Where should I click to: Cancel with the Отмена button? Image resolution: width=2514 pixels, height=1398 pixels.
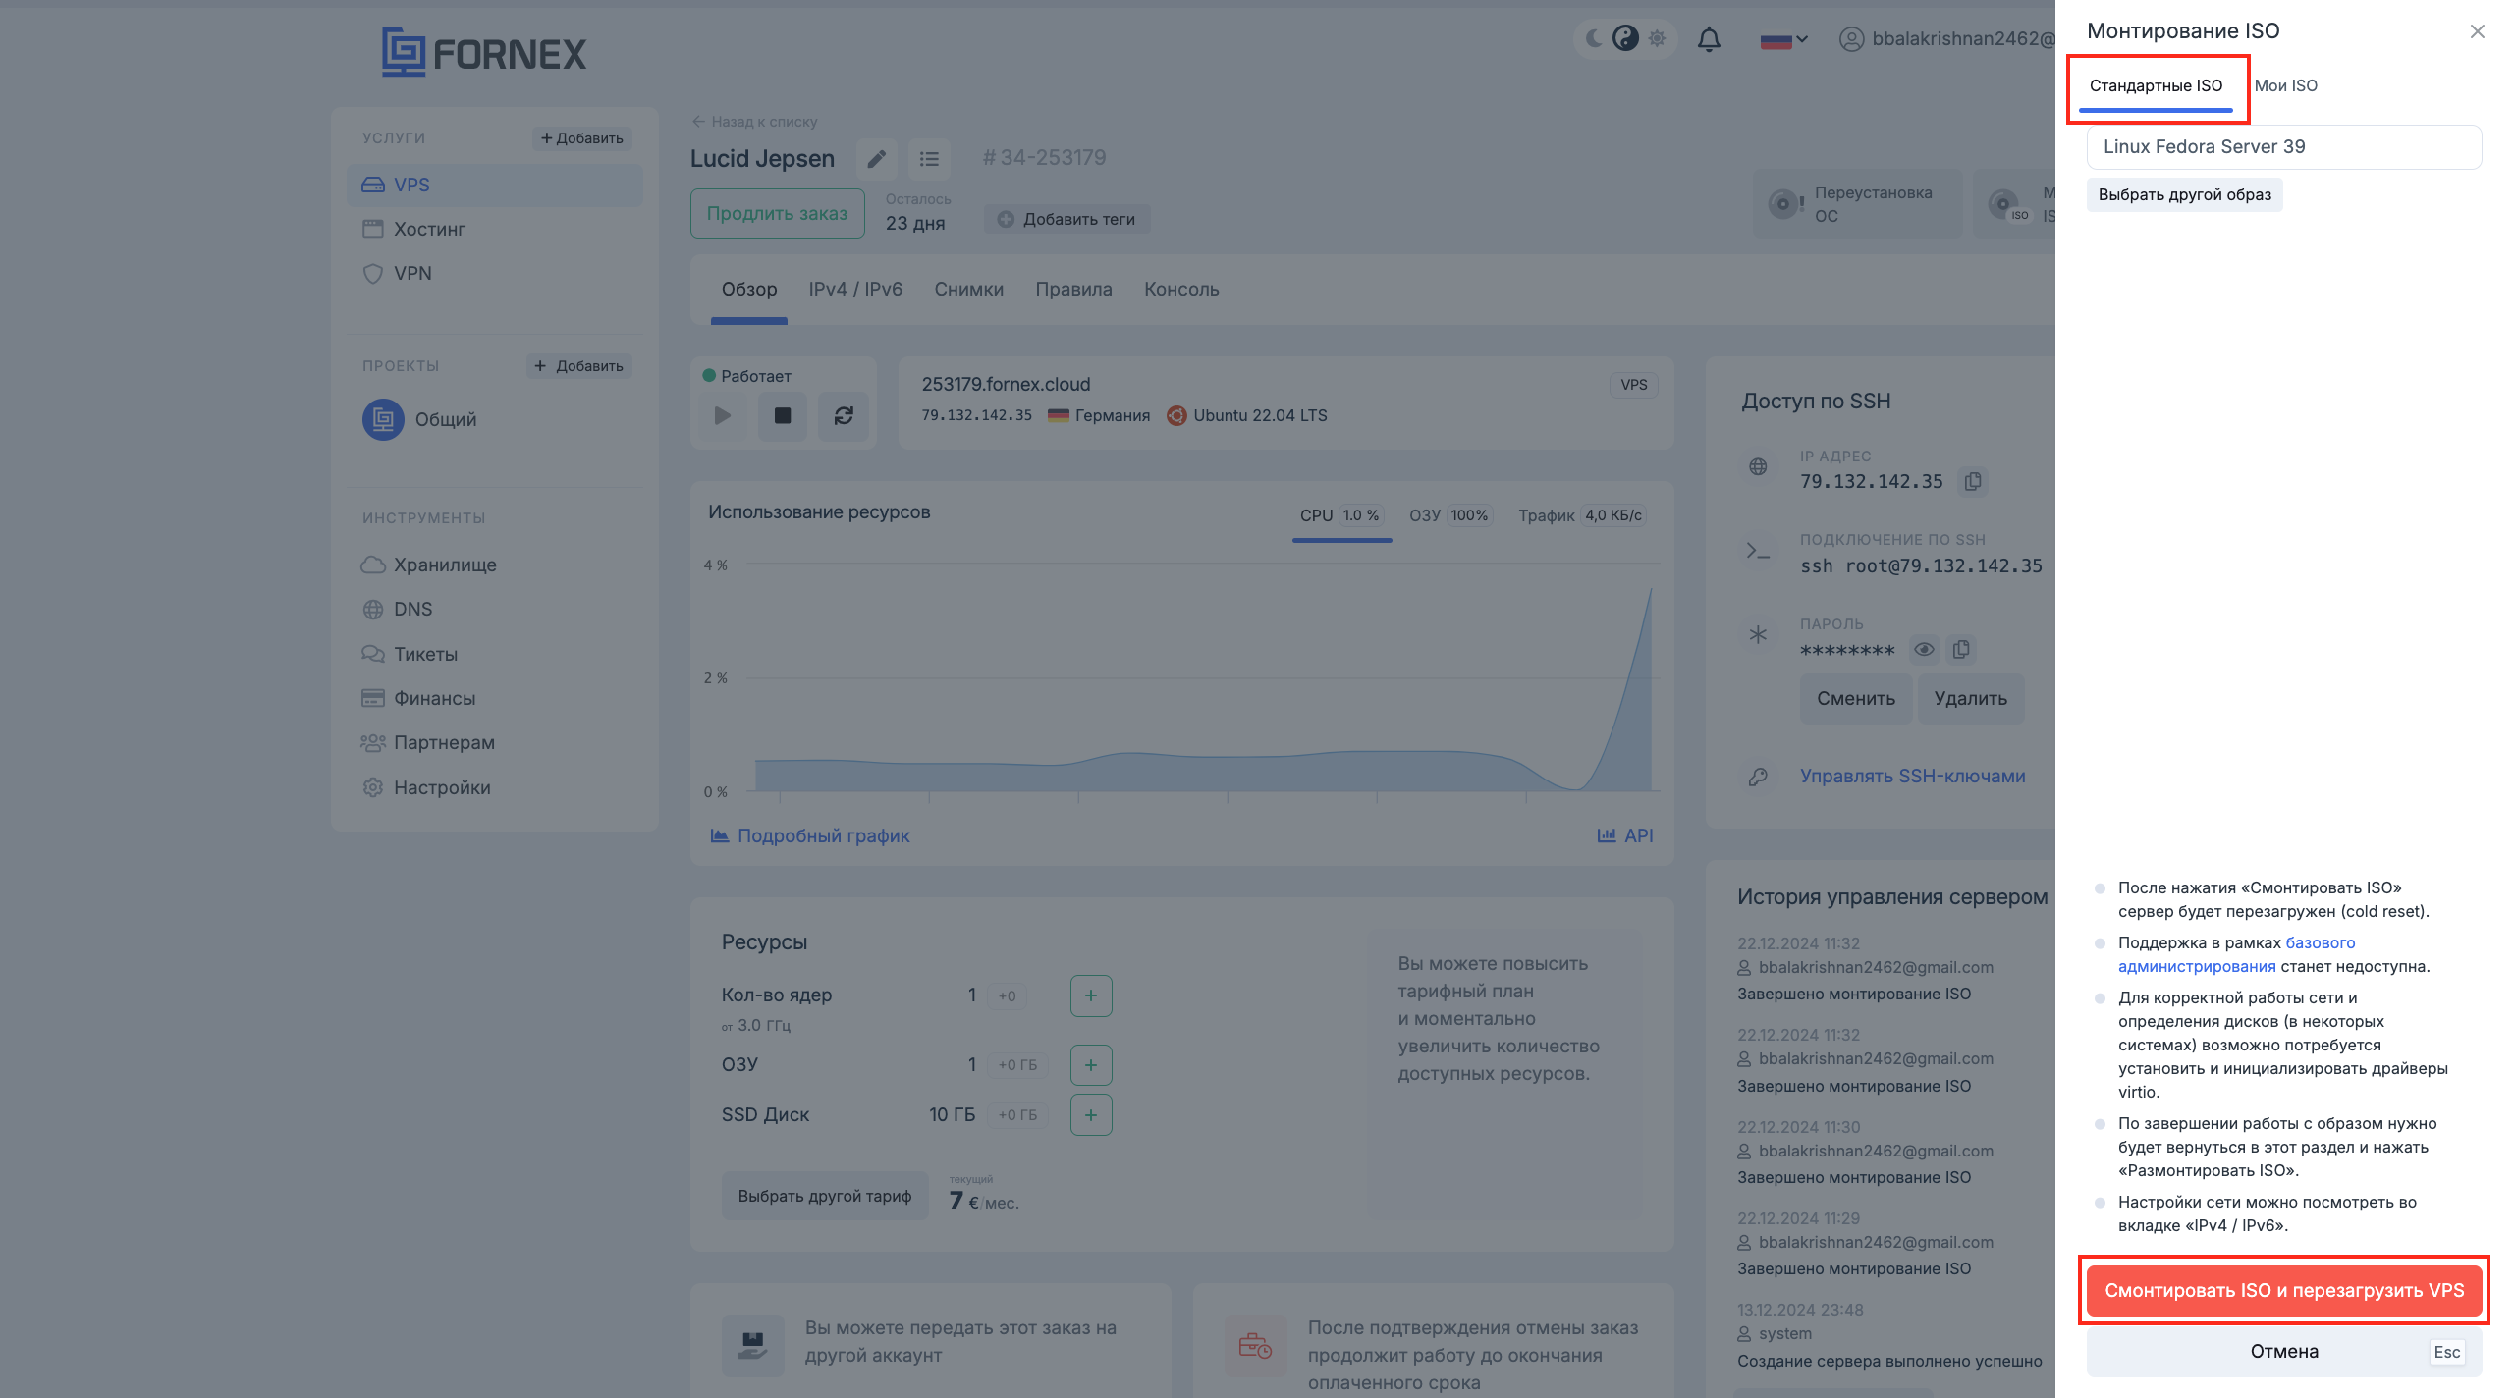2283,1351
